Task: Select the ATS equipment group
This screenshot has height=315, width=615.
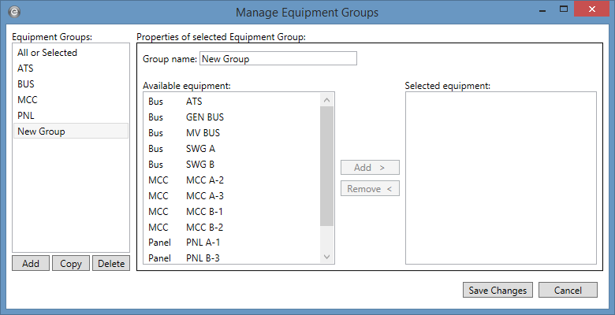Action: click(x=25, y=69)
